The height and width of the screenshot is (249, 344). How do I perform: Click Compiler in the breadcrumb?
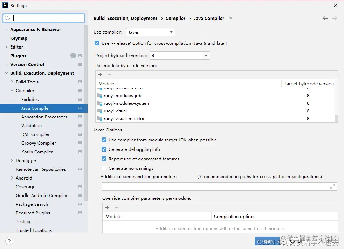click(x=175, y=19)
